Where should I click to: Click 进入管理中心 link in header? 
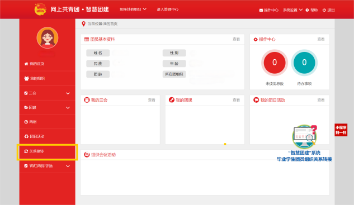[x=168, y=9]
